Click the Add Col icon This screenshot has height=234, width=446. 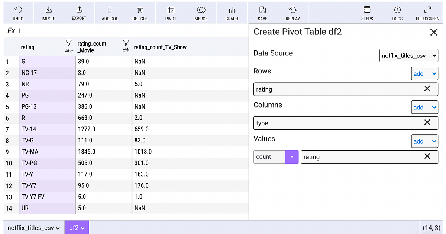109,13
